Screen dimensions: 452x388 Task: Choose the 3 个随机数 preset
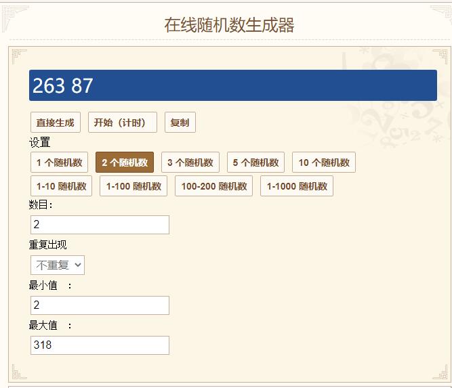190,163
